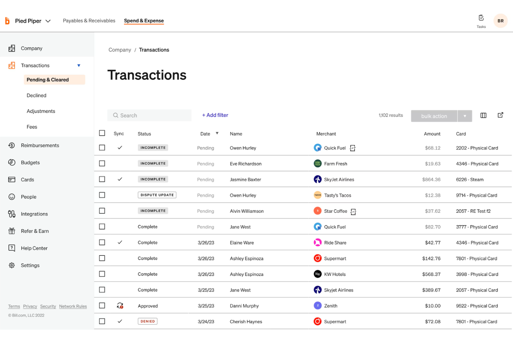
Task: Go to Integrations in sidebar
Action: point(34,214)
